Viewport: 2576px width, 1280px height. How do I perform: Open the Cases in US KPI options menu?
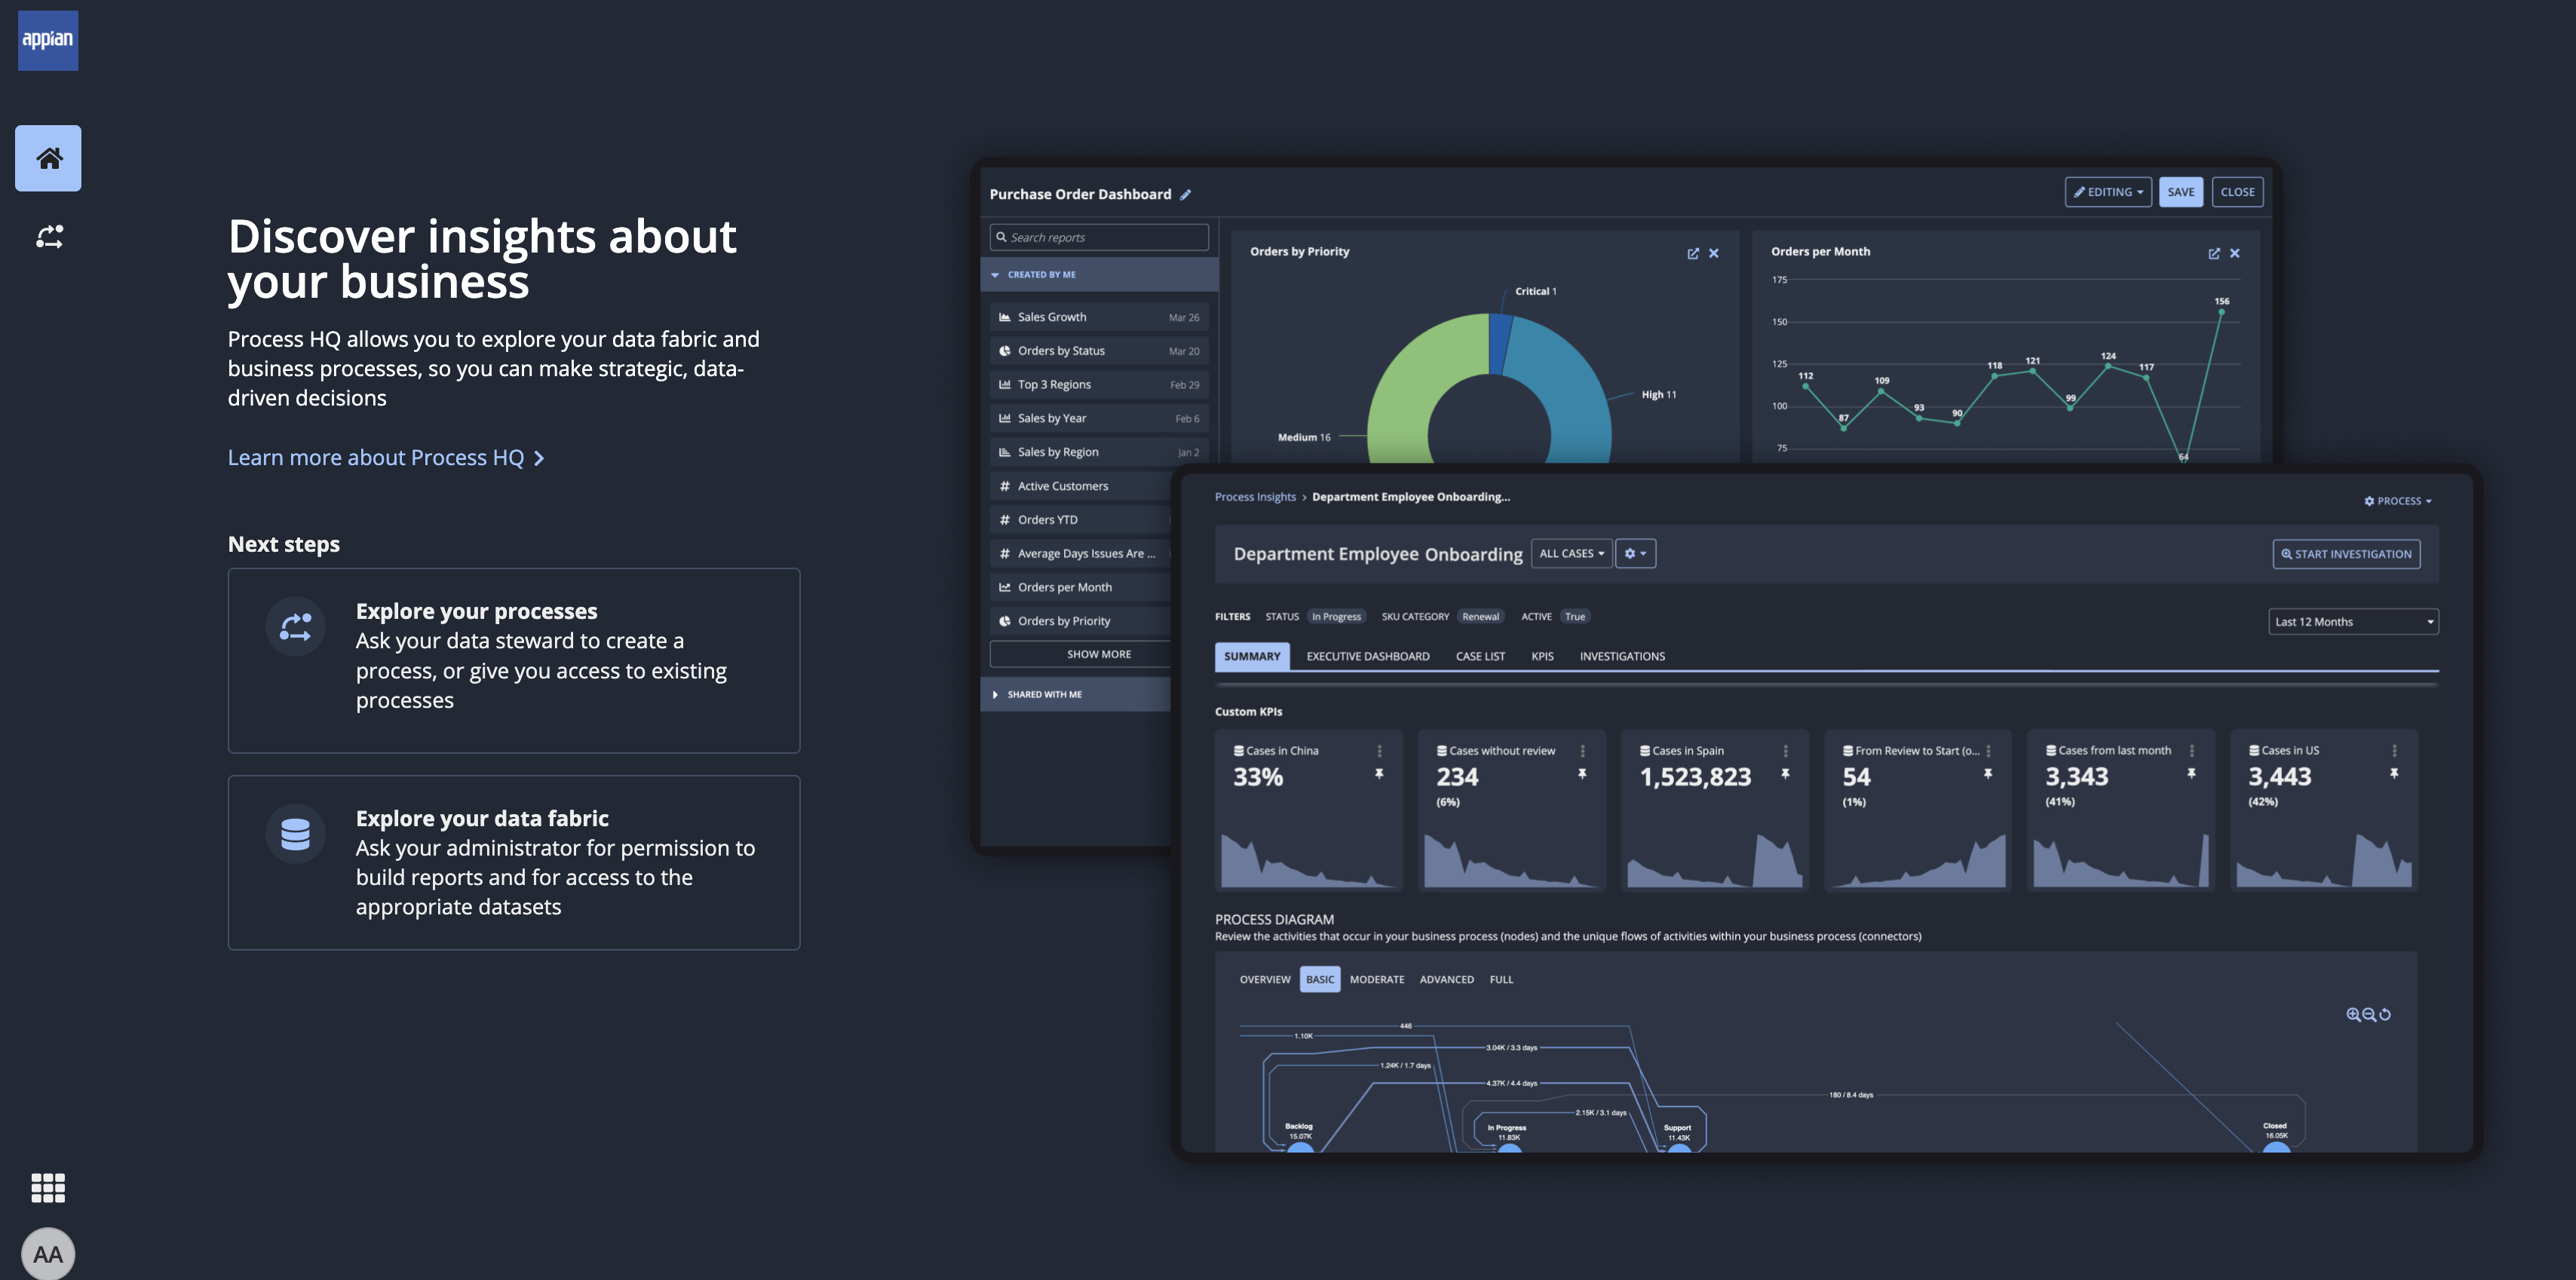click(x=2394, y=751)
